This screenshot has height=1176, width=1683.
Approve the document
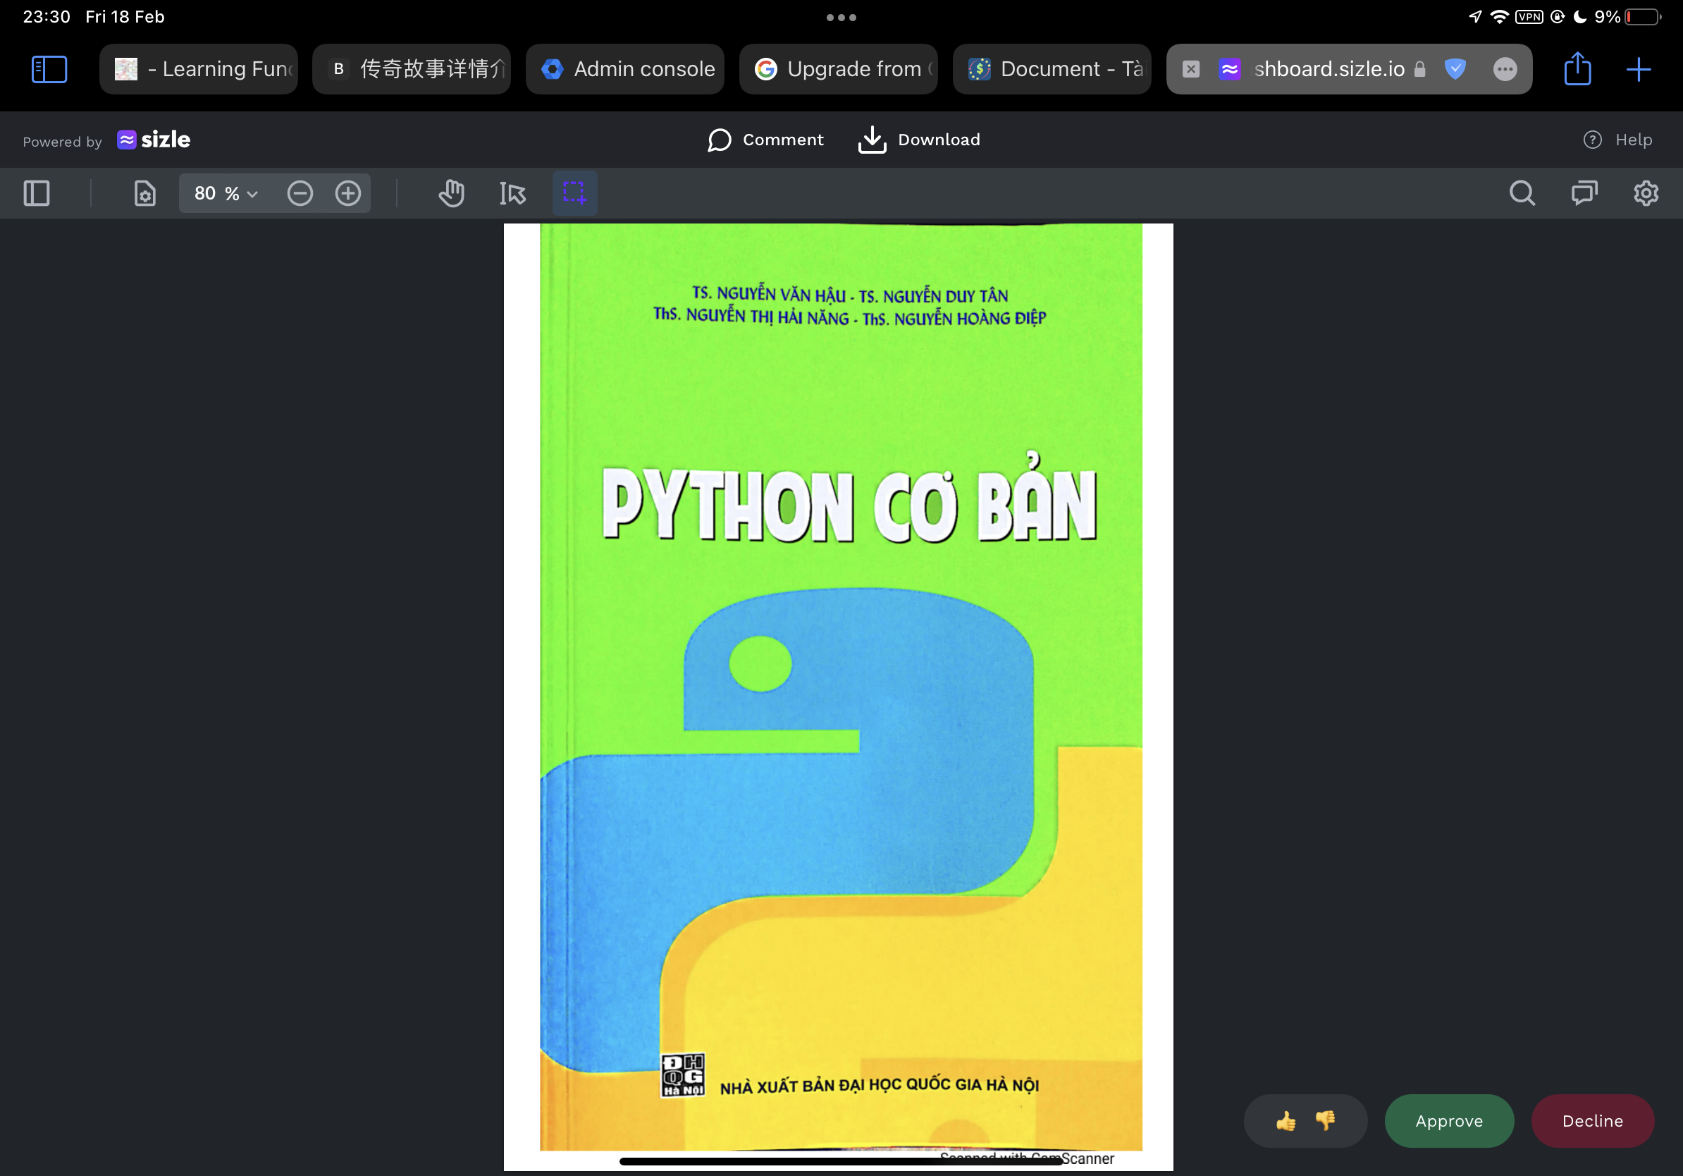[1449, 1121]
